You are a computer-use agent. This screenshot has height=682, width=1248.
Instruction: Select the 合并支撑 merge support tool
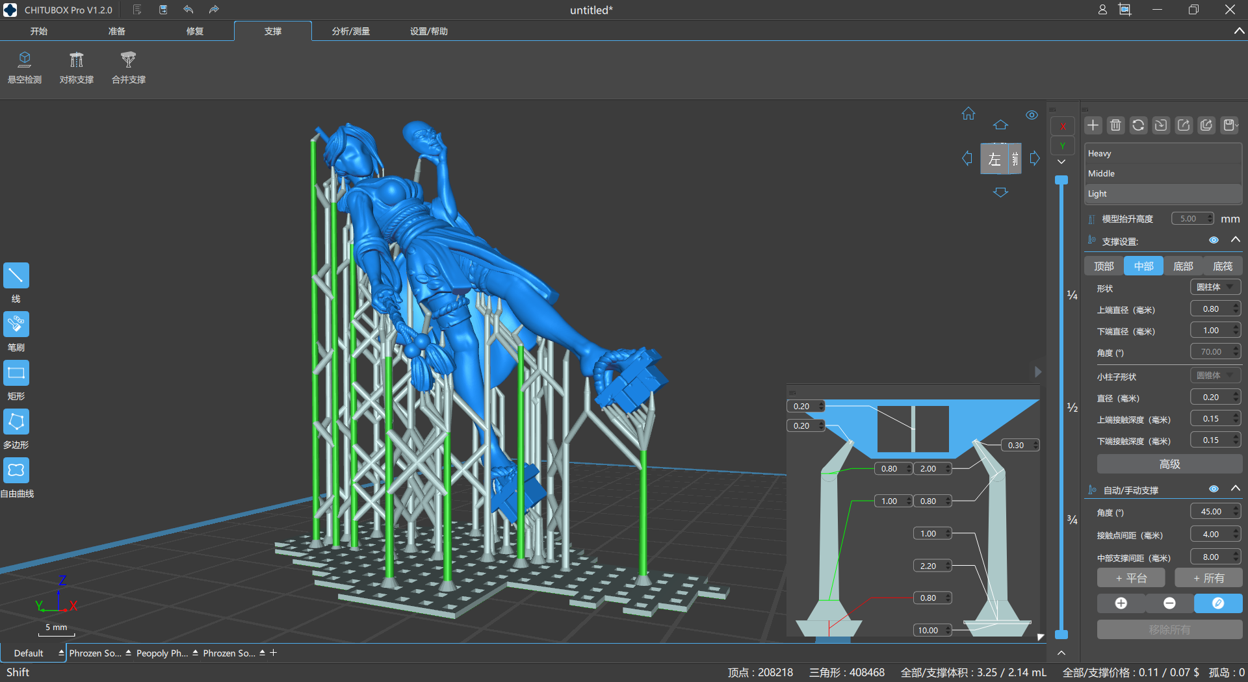pos(129,68)
